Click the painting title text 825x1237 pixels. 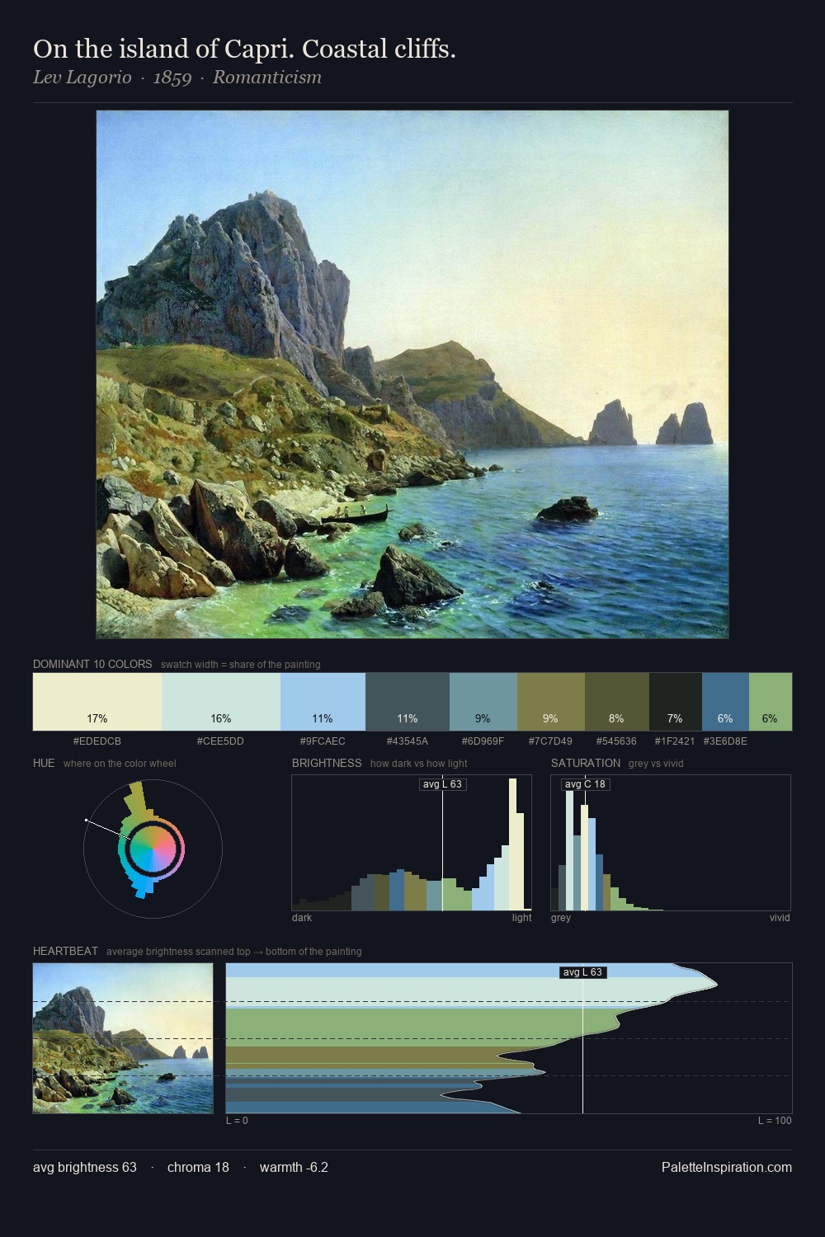pos(245,49)
